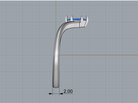Select the blue gemstone on the ring
Screen dimensions: 138x103
coord(77,19)
